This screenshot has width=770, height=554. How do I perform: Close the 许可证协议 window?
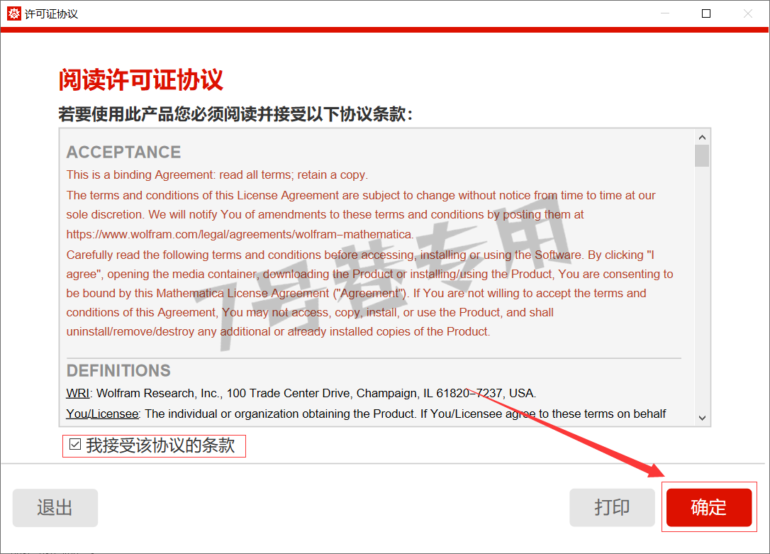tap(747, 13)
